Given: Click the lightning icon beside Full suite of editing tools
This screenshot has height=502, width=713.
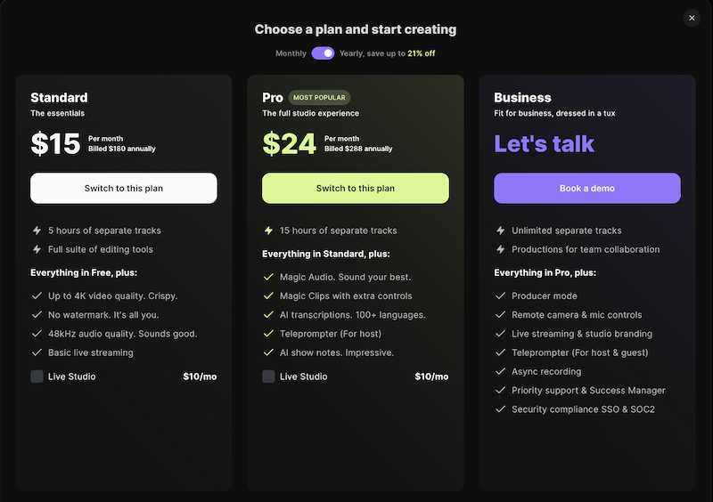Looking at the screenshot, I should pos(37,249).
